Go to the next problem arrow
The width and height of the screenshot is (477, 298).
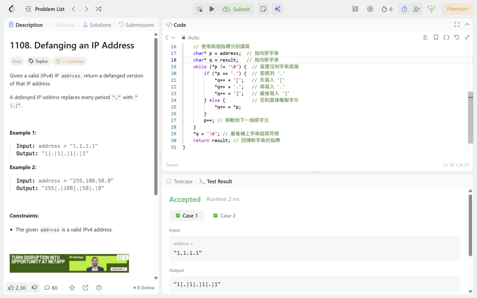(x=86, y=9)
